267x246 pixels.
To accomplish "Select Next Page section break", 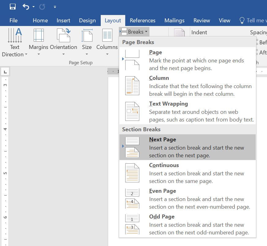I will 187,147.
